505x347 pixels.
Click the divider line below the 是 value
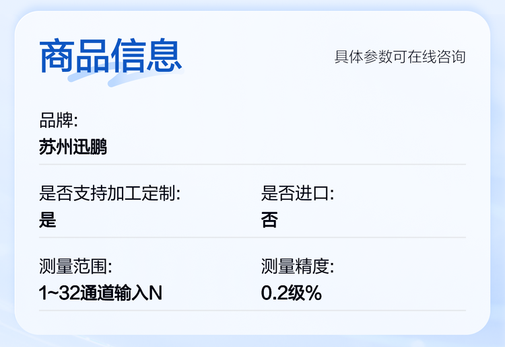[x=148, y=237]
